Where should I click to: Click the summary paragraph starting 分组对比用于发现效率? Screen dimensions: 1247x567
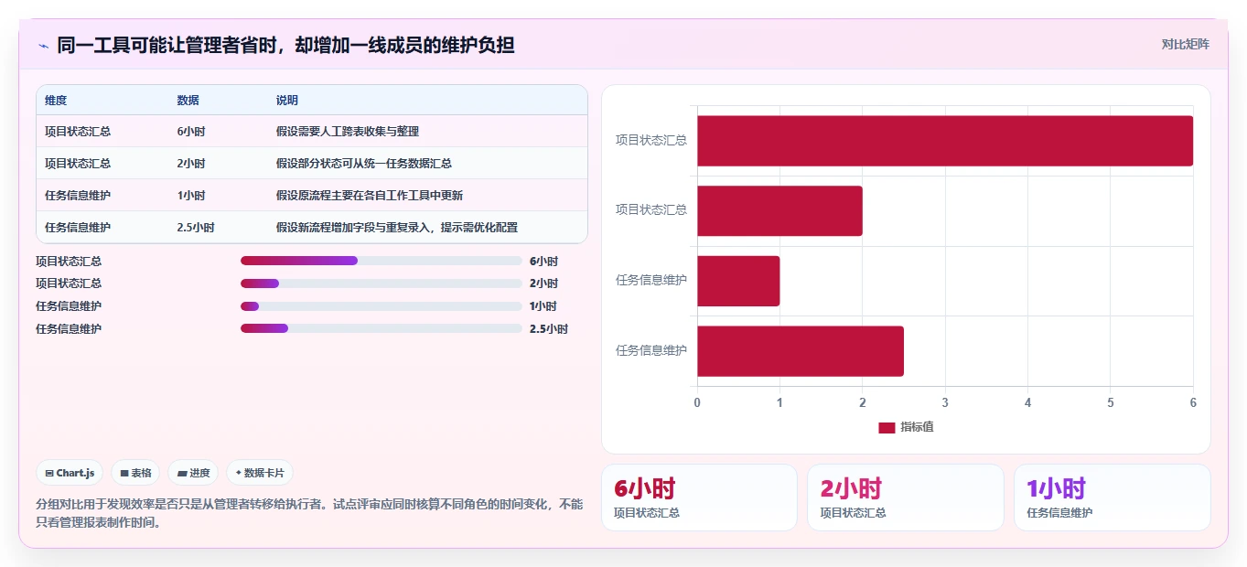[309, 513]
